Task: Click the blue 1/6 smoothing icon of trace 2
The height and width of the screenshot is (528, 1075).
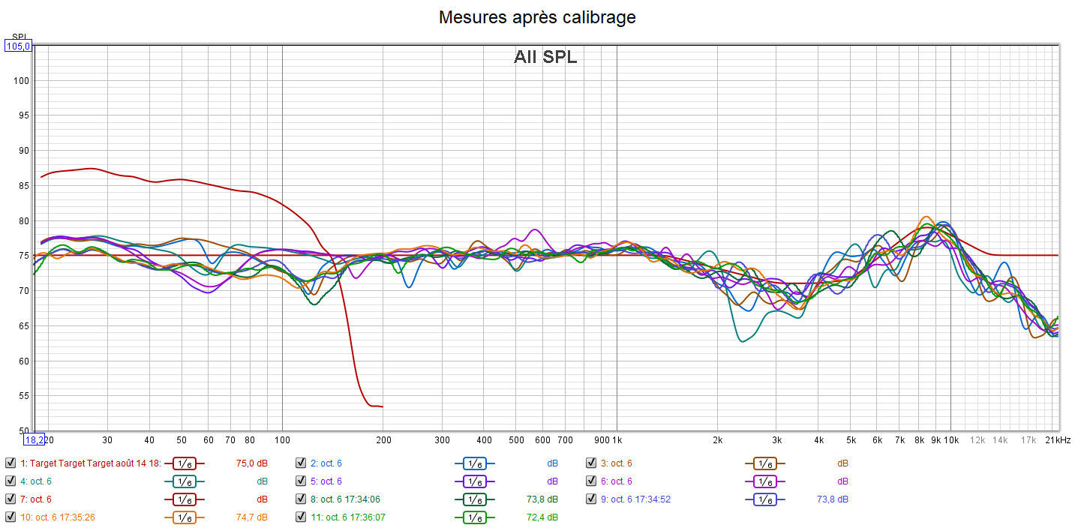Action: (x=474, y=463)
